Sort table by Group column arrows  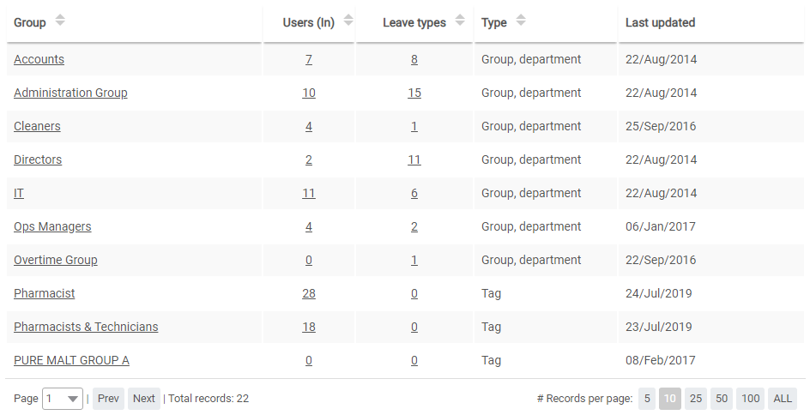(59, 21)
